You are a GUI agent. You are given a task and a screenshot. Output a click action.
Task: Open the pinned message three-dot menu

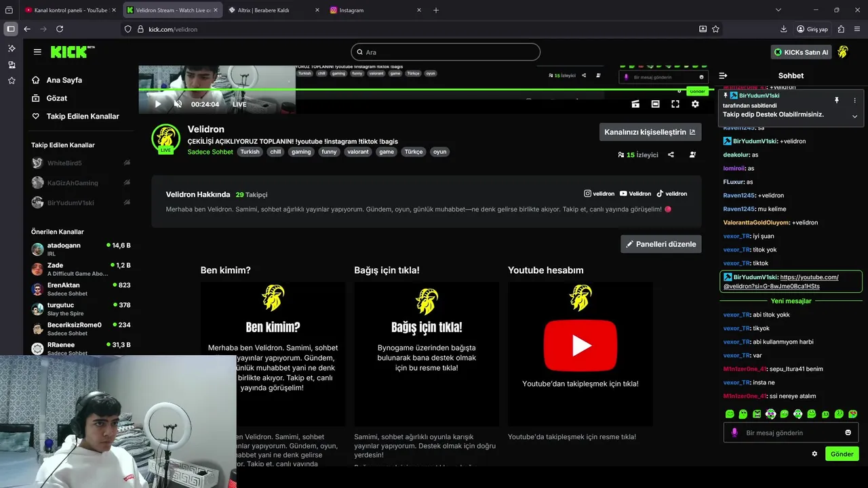click(854, 100)
